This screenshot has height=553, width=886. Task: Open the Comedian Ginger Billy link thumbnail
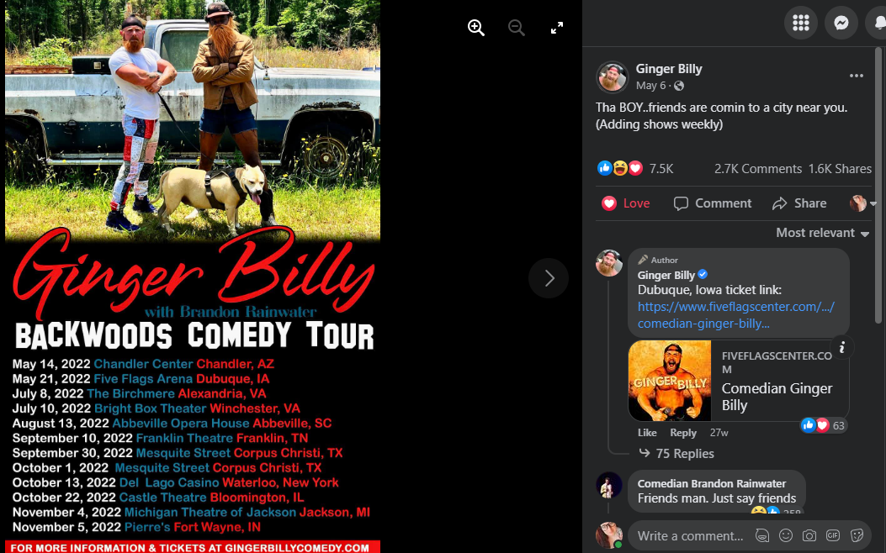click(x=670, y=381)
